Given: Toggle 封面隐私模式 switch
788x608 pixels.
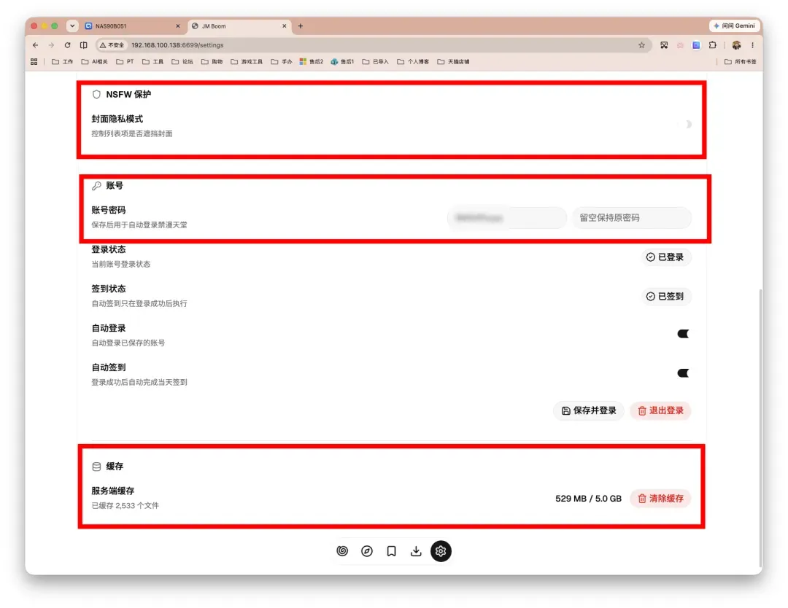Looking at the screenshot, I should [684, 124].
